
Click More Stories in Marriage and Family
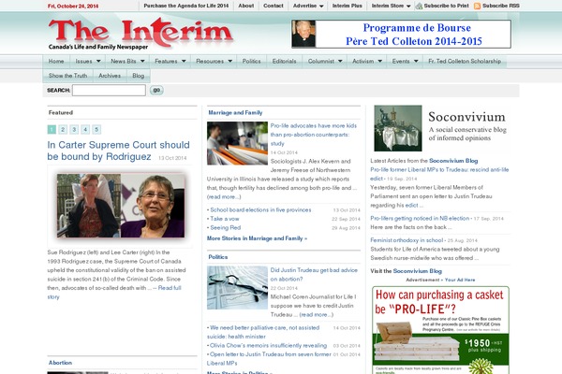(x=257, y=238)
